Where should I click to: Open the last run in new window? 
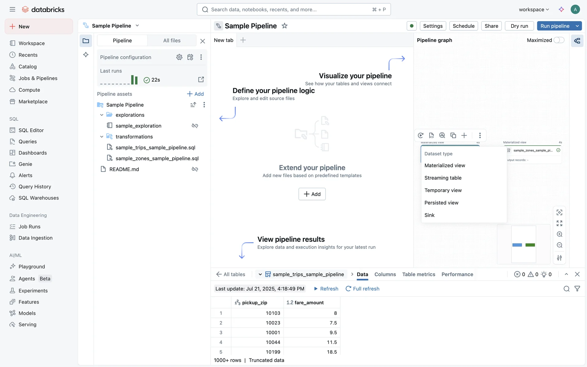click(x=201, y=80)
